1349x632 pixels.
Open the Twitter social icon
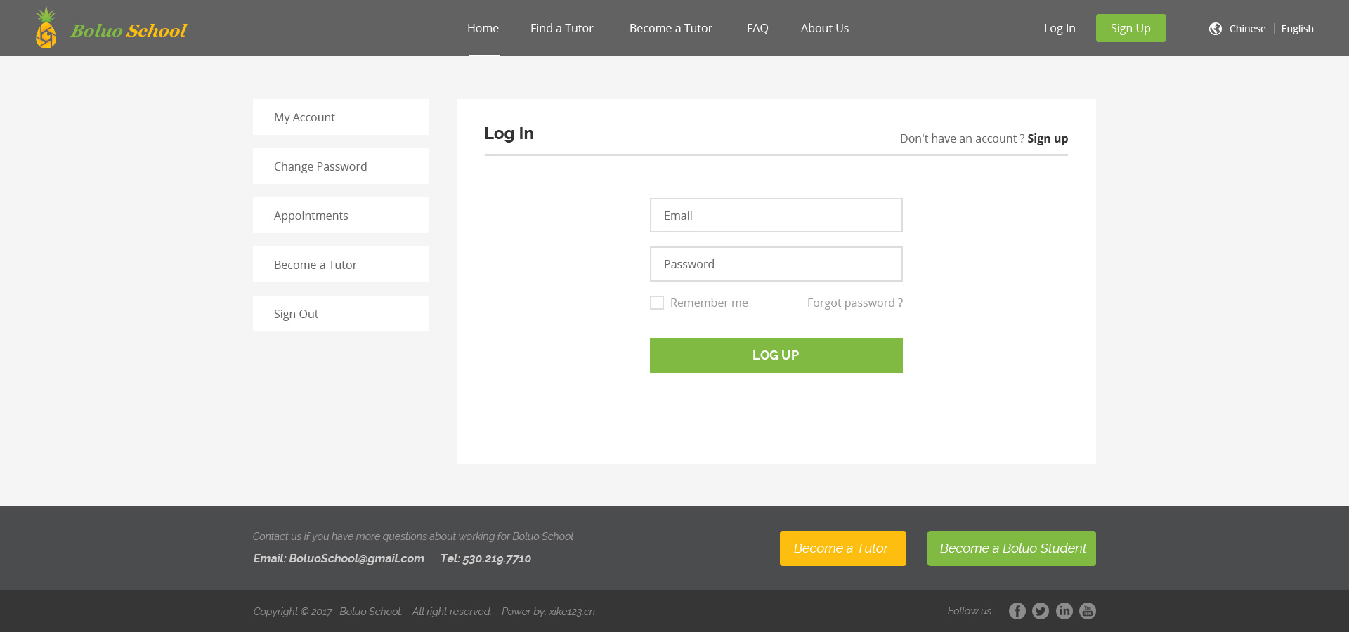tap(1041, 611)
